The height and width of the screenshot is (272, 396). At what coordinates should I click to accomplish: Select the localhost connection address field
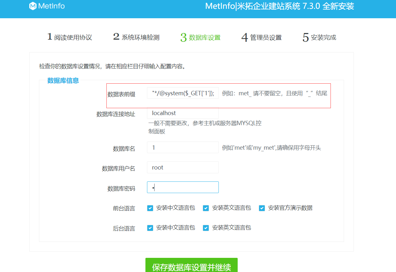click(x=183, y=113)
